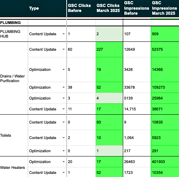Click the Water Heaters category cell
This screenshot has width=179, height=177.
(14, 167)
